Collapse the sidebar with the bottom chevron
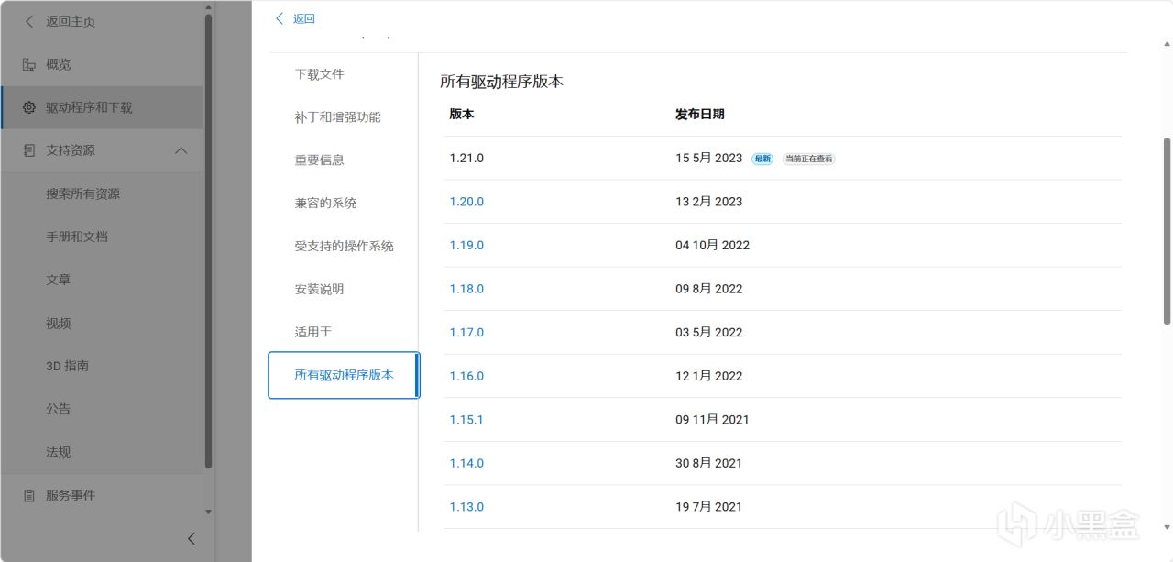This screenshot has height=562, width=1173. click(x=191, y=538)
